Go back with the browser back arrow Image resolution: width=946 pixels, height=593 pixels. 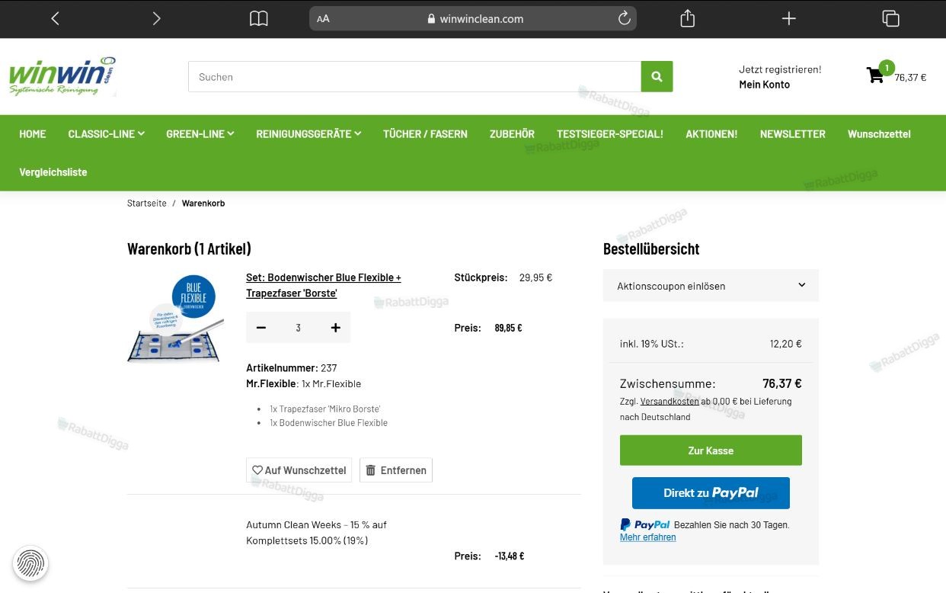(x=55, y=18)
